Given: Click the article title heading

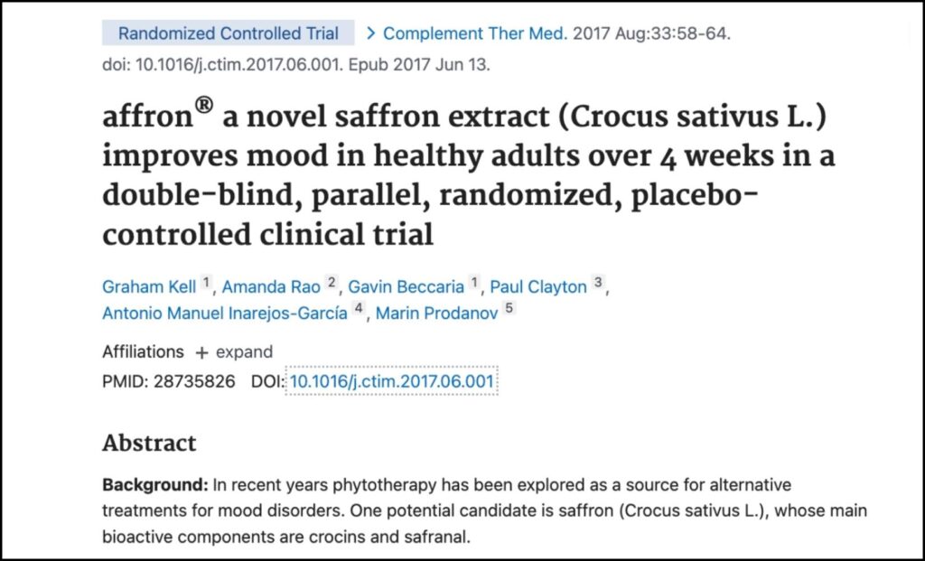Looking at the screenshot, I should tap(469, 174).
